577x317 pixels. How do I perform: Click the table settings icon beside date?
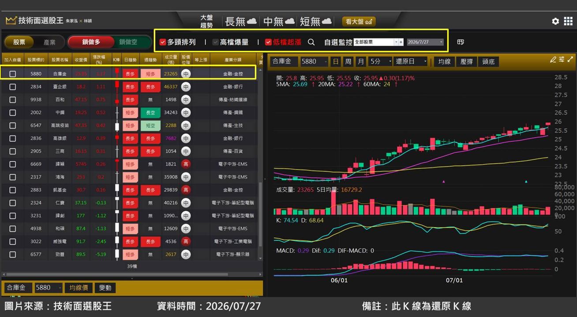point(461,42)
